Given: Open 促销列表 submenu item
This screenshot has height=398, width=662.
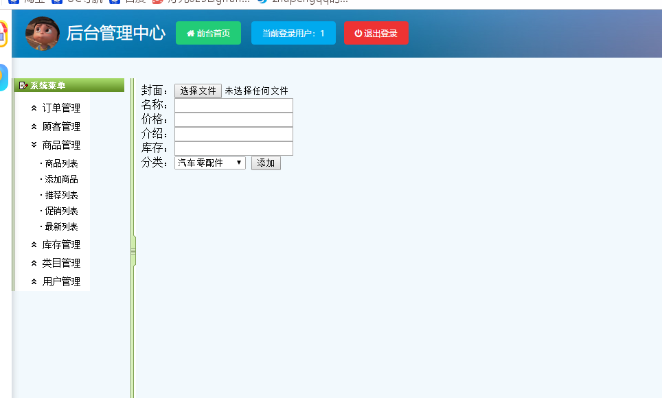Looking at the screenshot, I should pos(61,211).
